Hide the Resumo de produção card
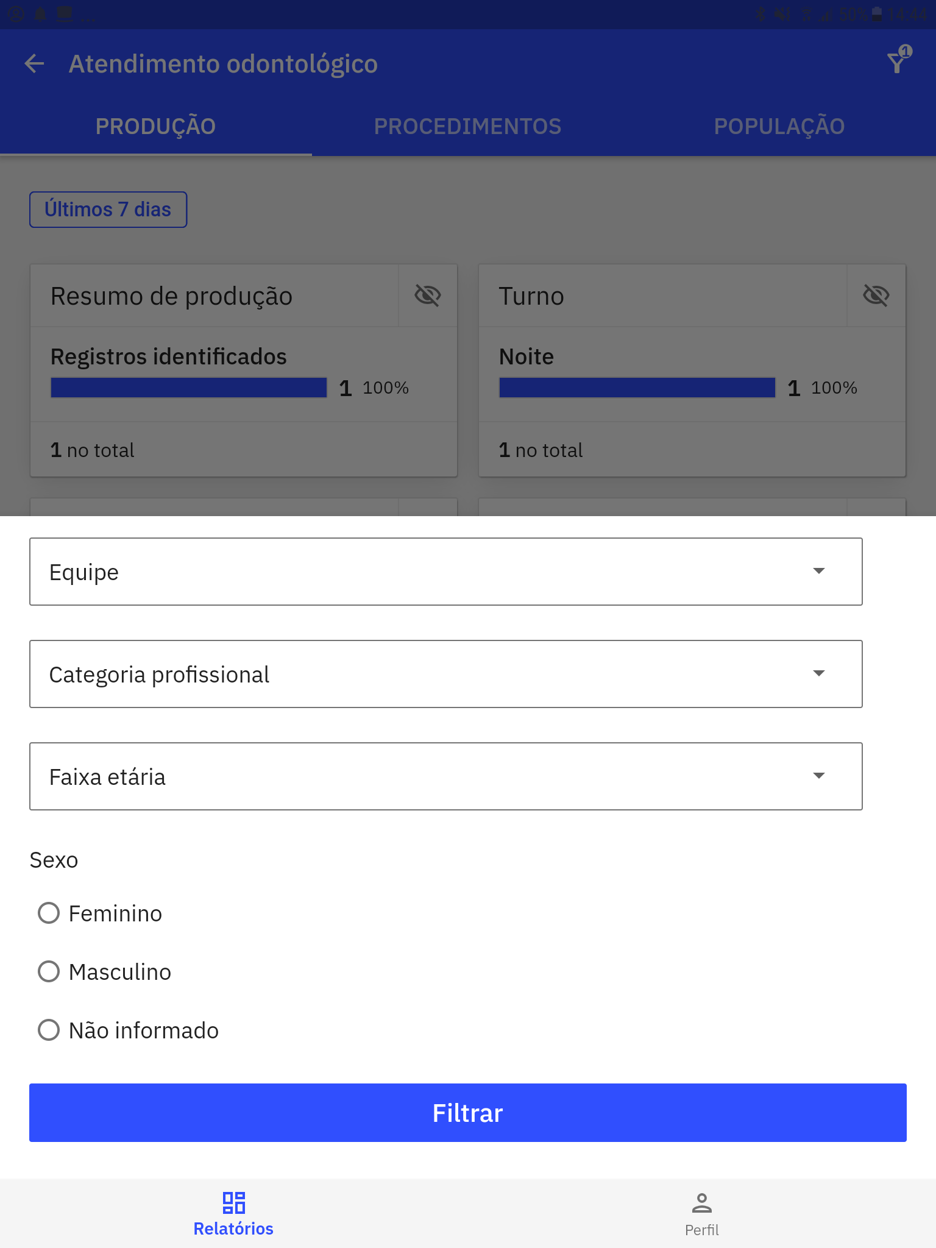The image size is (936, 1248). coord(427,296)
